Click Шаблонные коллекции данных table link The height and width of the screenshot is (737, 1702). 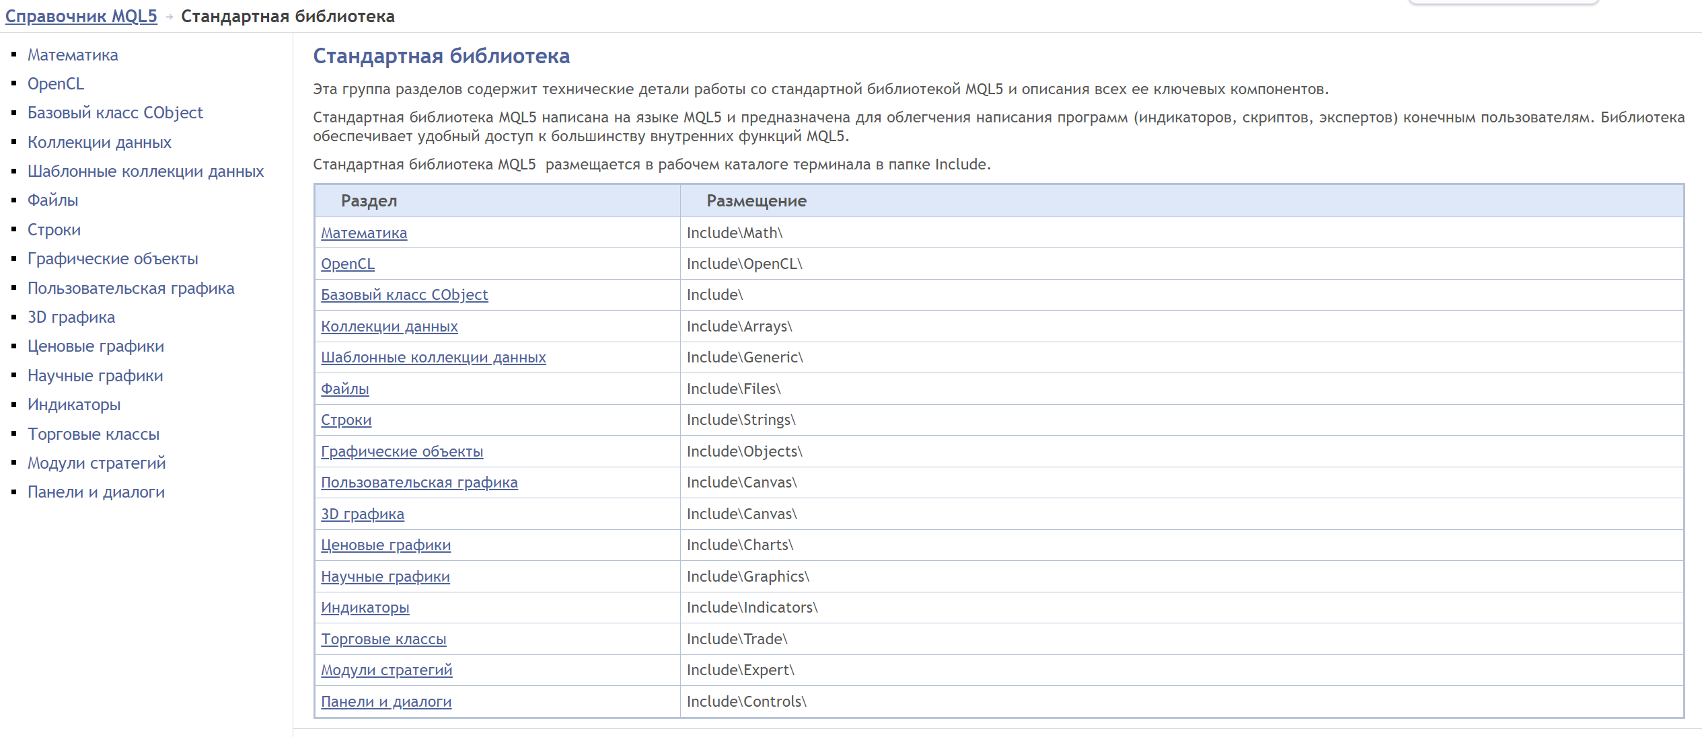pos(433,358)
